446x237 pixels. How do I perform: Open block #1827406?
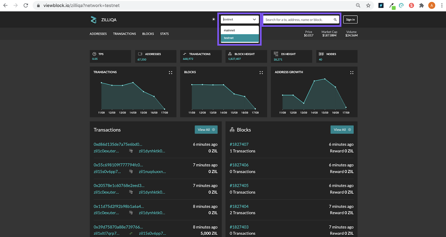pyautogui.click(x=239, y=165)
